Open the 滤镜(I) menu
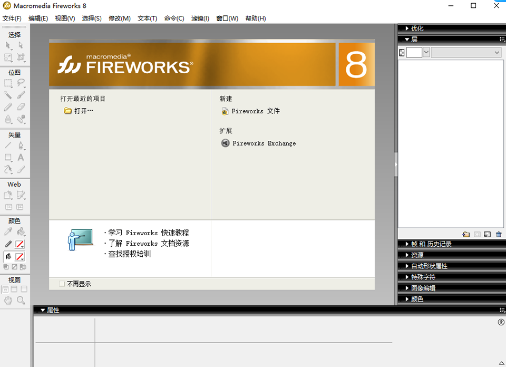506x367 pixels. (x=200, y=18)
